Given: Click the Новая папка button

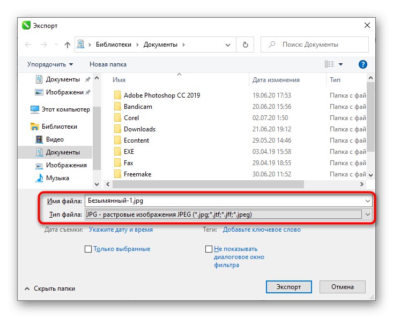Looking at the screenshot, I should 108,64.
